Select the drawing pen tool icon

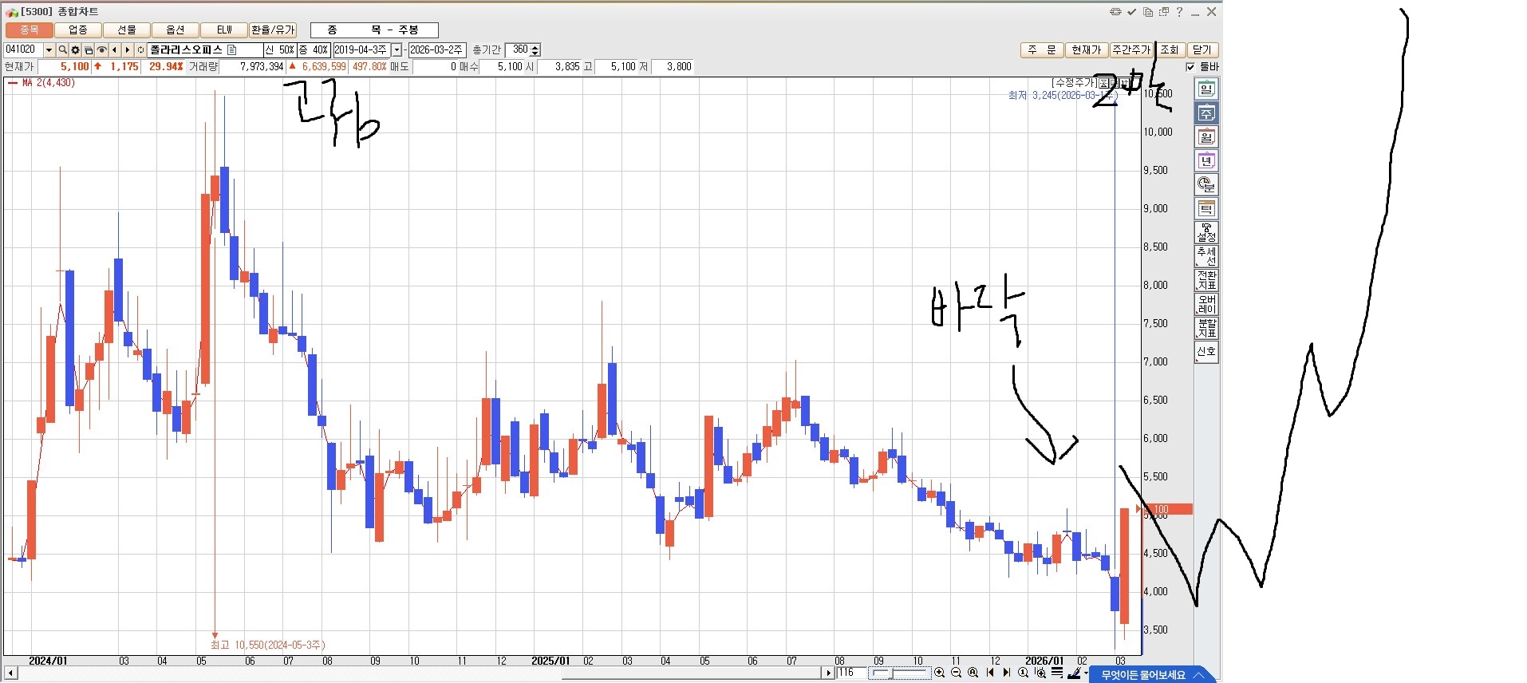[x=1074, y=673]
